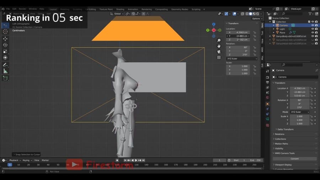
Task: Click the timeline End frame field
Action: (x=256, y=160)
